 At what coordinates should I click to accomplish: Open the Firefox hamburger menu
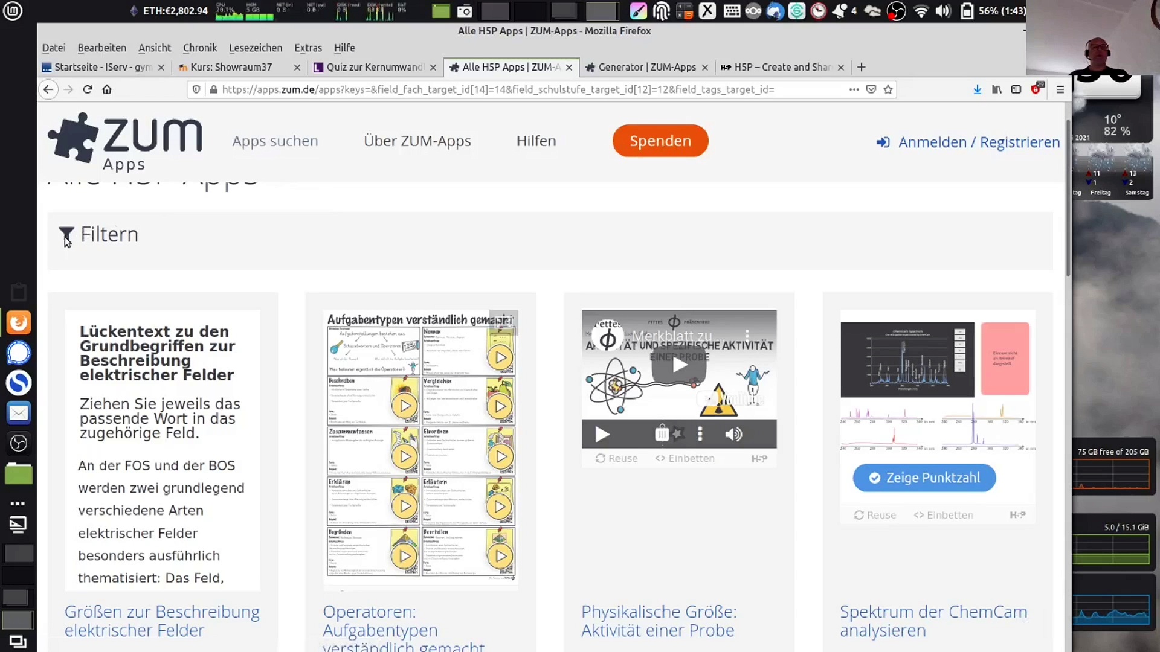[x=1060, y=89]
